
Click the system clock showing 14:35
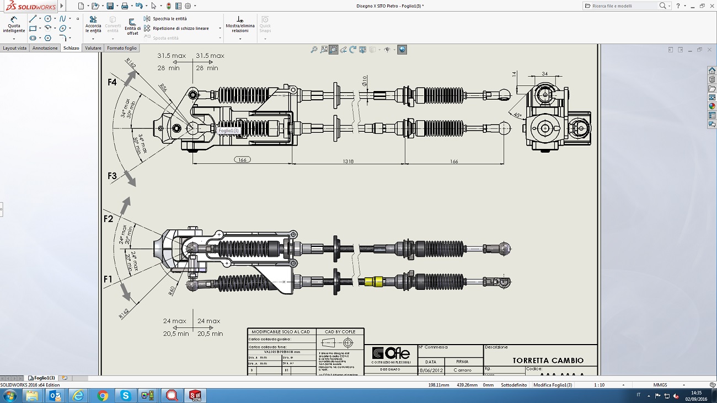pos(696,396)
